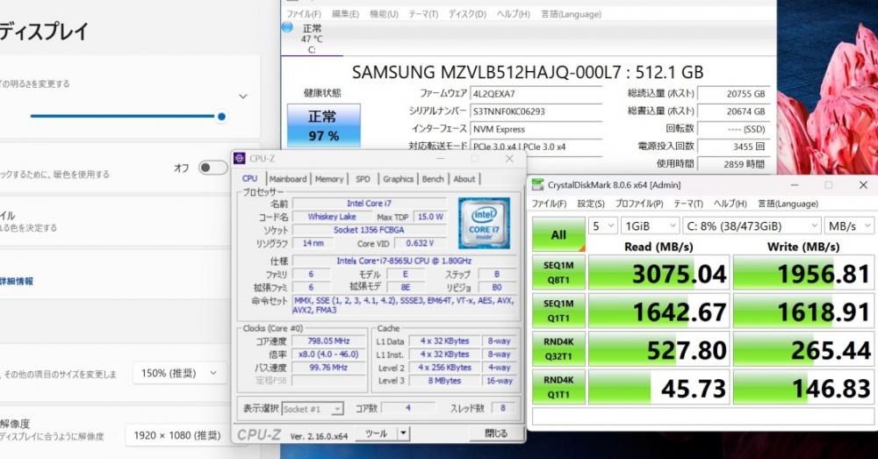
Task: Click the Intel Core i7 logo in CPU-Z
Action: 484,223
